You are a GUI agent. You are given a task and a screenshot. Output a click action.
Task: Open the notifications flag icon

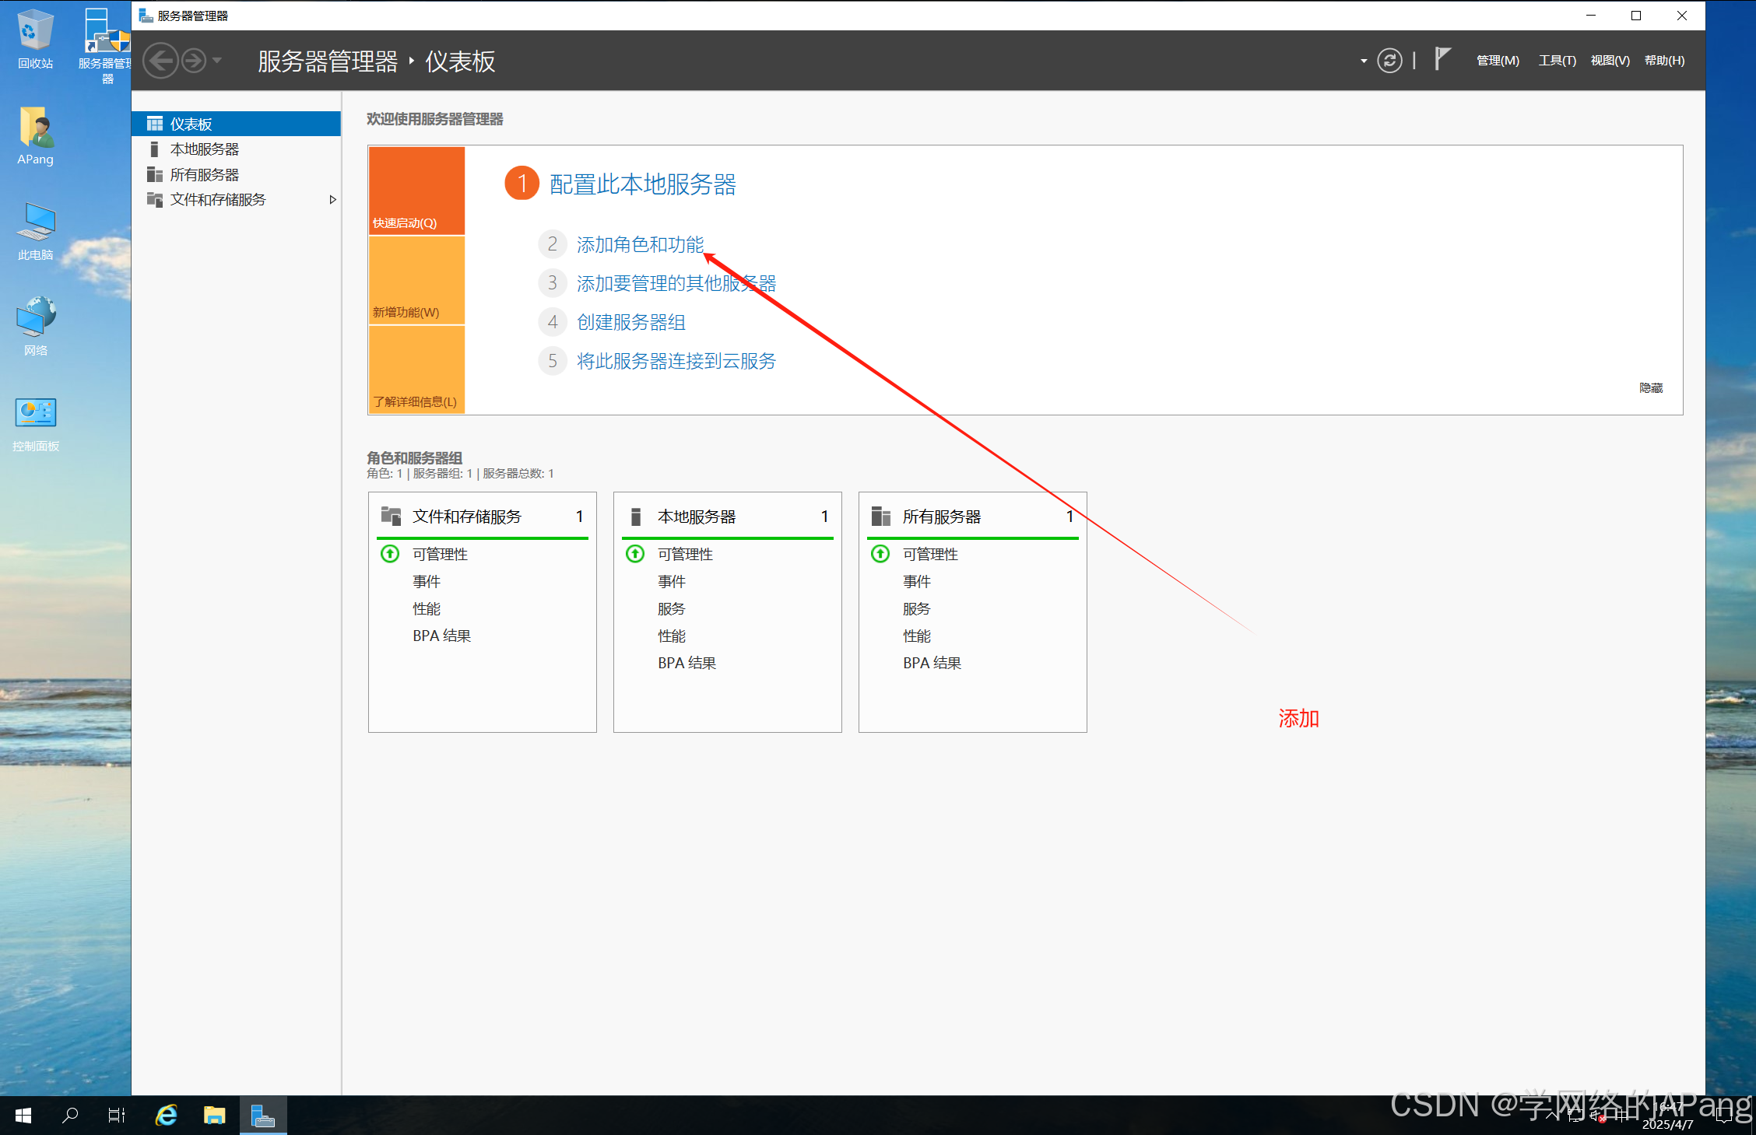(x=1442, y=59)
